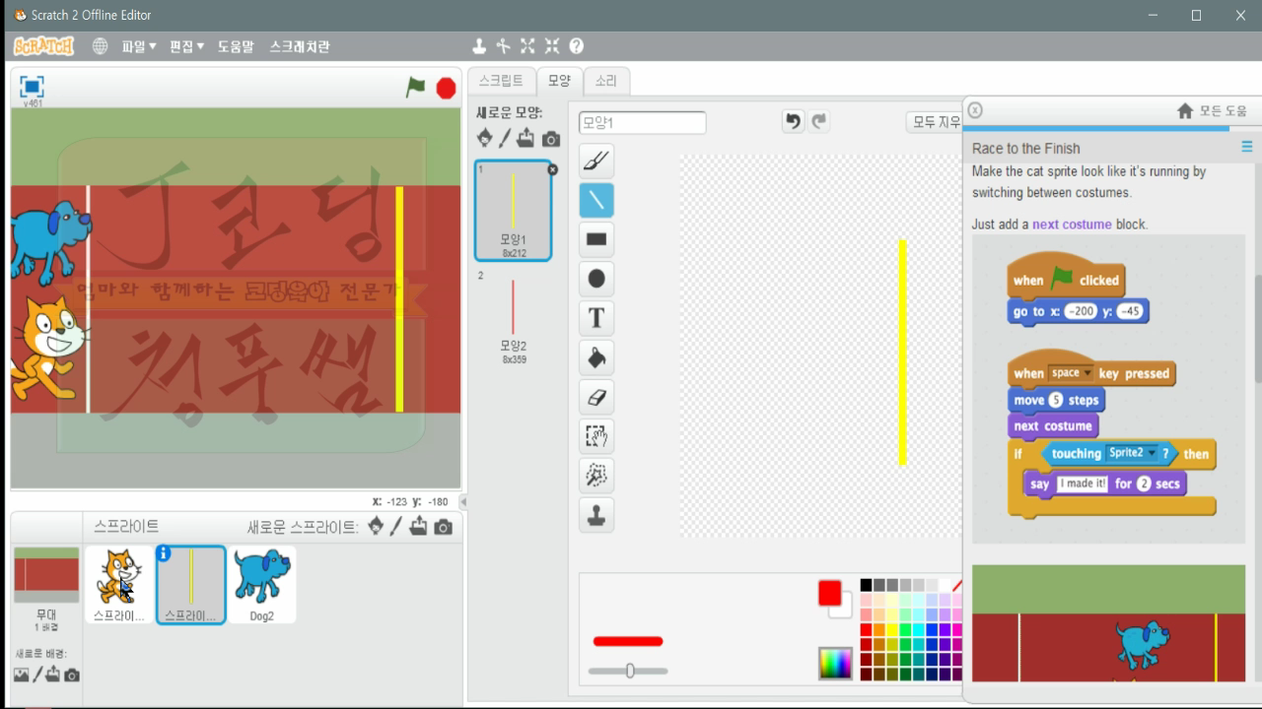Upload a costume from file
This screenshot has width=1262, height=709.
point(526,138)
